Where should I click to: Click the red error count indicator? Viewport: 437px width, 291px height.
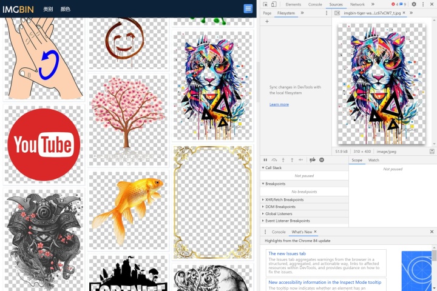click(395, 4)
